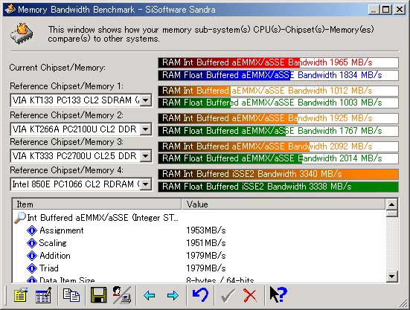Click the RAM Float 1767 MB/s bar
Viewport: 410px width, 310px height.
(278, 131)
